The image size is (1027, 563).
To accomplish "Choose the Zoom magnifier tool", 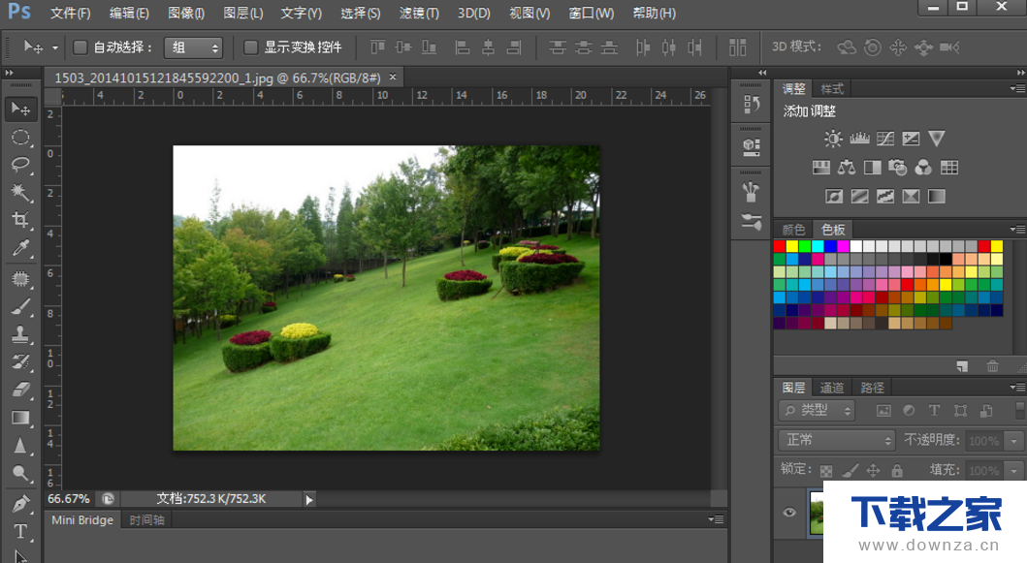I will 20,473.
